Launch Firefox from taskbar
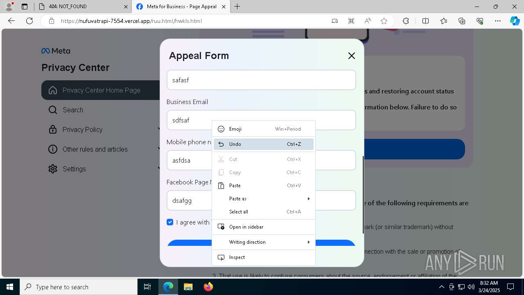Screen dimensions: 524x295 coord(208,287)
